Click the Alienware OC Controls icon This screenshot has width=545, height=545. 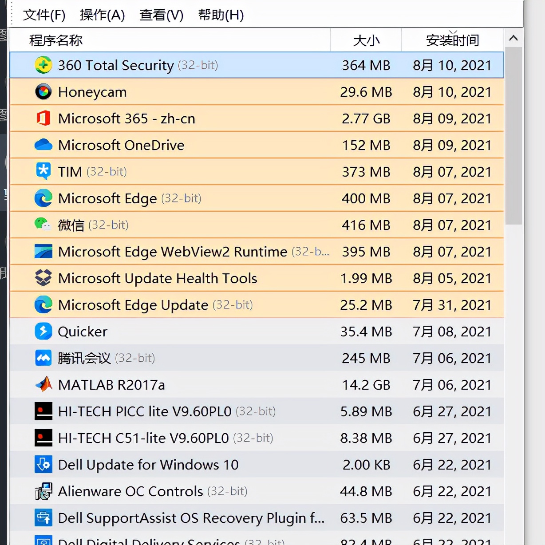coord(43,491)
